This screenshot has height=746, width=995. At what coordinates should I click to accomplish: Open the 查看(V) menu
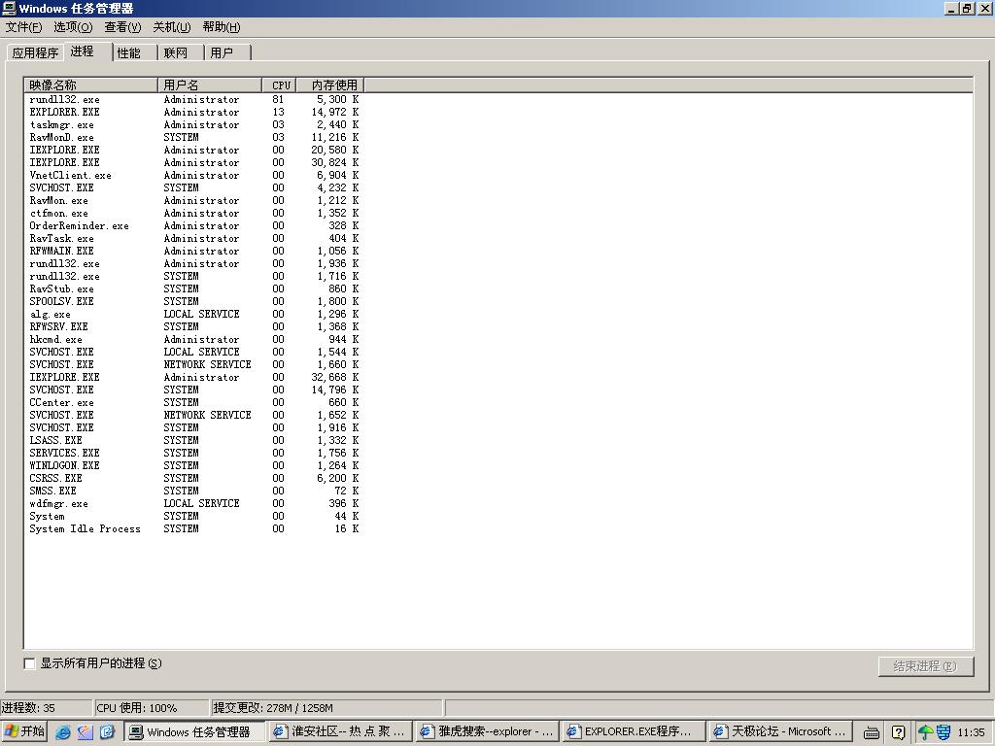[122, 26]
